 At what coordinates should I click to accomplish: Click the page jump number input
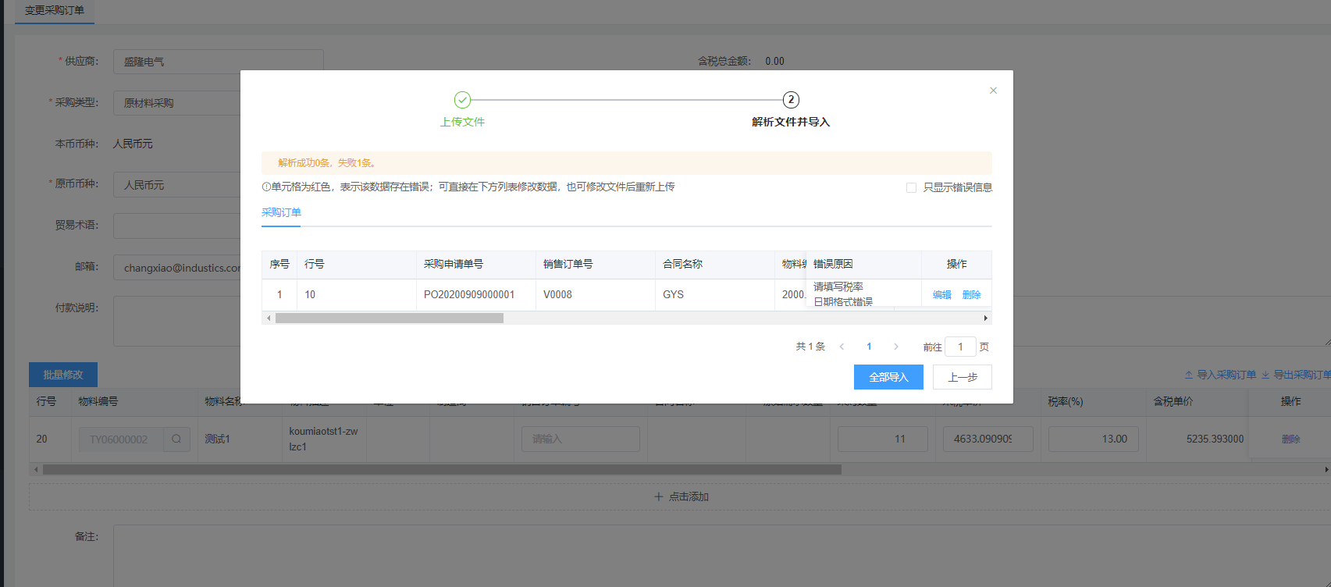click(959, 347)
